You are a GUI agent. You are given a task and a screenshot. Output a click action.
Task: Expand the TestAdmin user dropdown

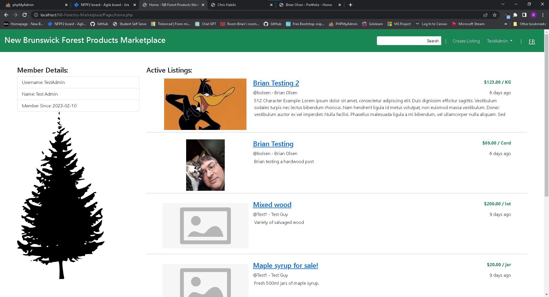500,41
